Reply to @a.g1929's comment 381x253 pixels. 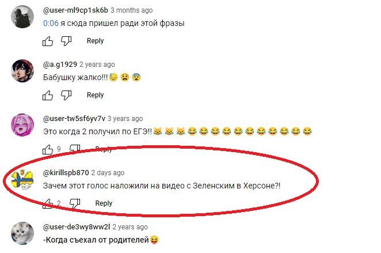(x=96, y=95)
